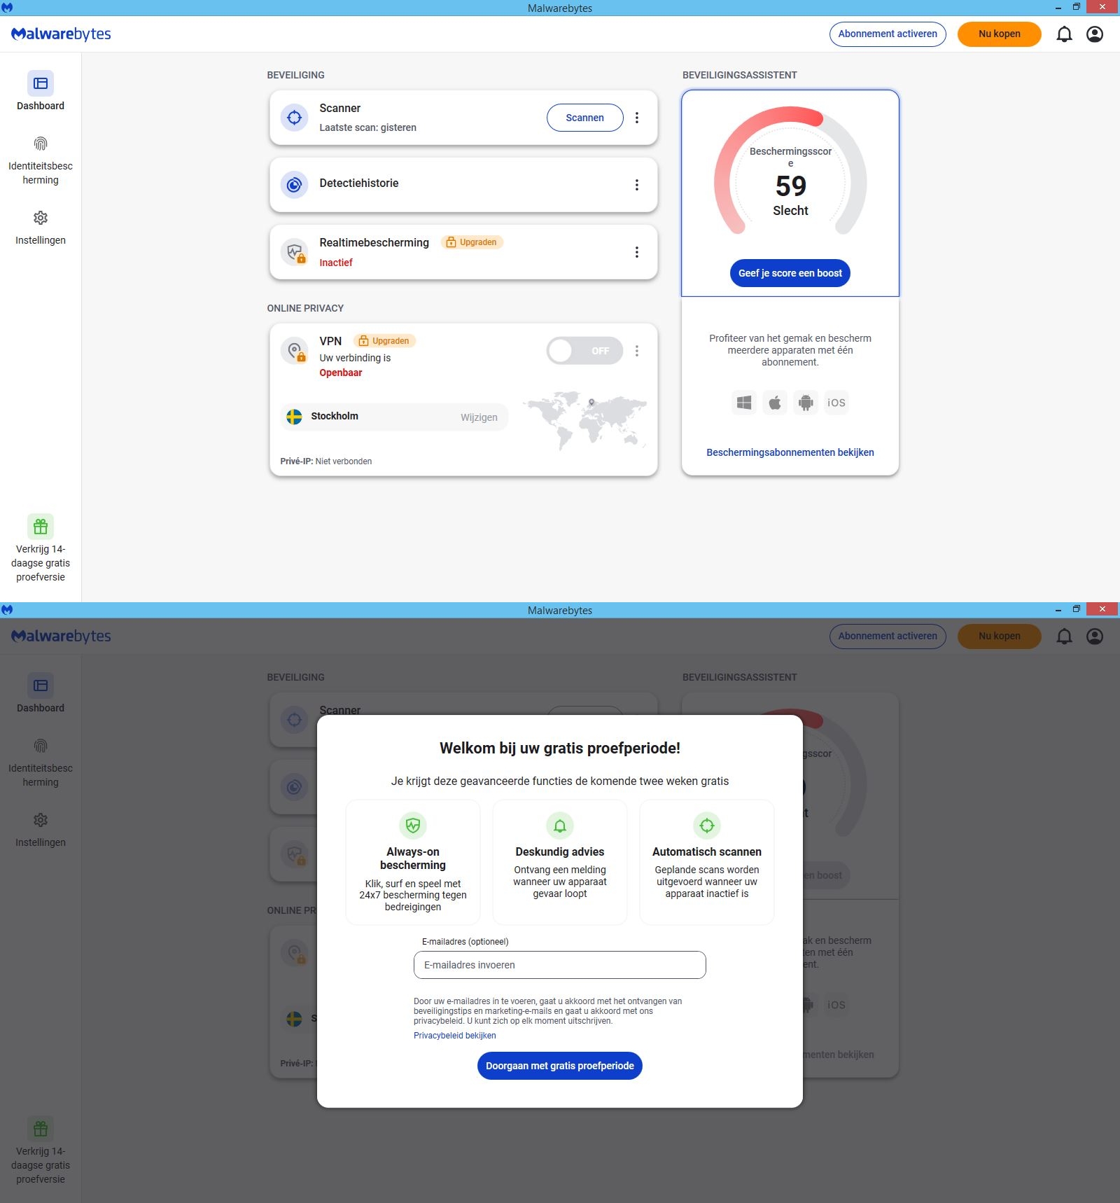1120x1203 pixels.
Task: Click the Detectiehistorie card title
Action: pyautogui.click(x=359, y=183)
